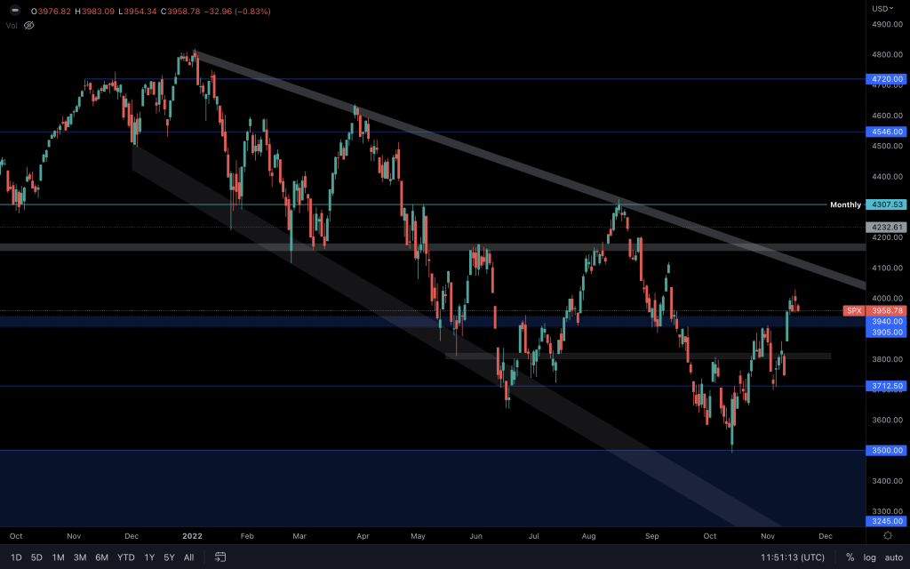Select the 1D time range
Image resolution: width=910 pixels, height=569 pixels.
[16, 557]
